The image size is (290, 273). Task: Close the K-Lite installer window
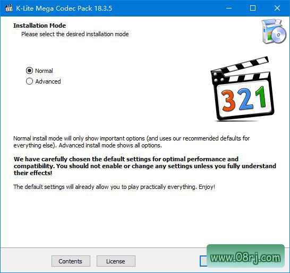277,8
